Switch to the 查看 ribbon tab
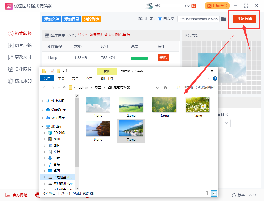The image size is (264, 201). point(89,78)
